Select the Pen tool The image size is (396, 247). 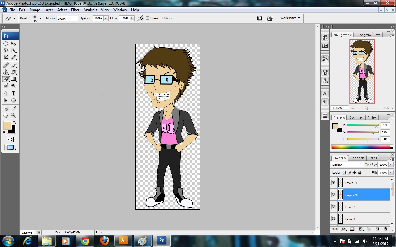tap(6, 94)
